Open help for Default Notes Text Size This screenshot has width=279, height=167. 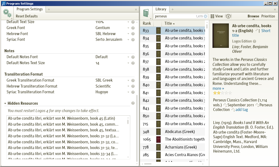click(133, 63)
